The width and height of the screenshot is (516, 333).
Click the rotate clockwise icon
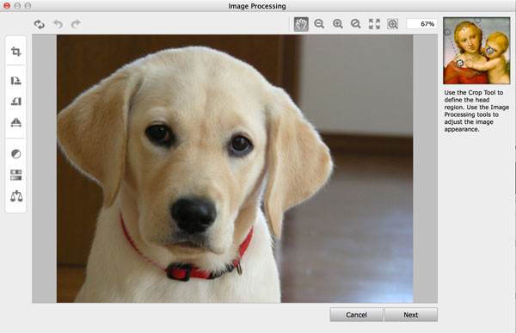[x=15, y=81]
